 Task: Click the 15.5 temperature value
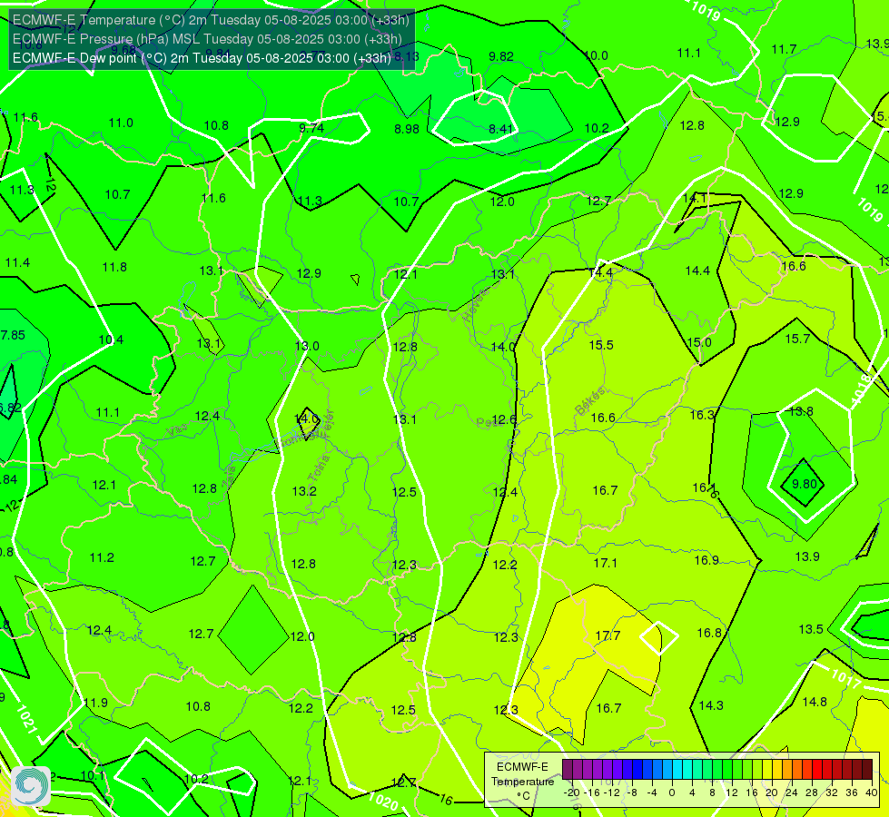tap(601, 345)
